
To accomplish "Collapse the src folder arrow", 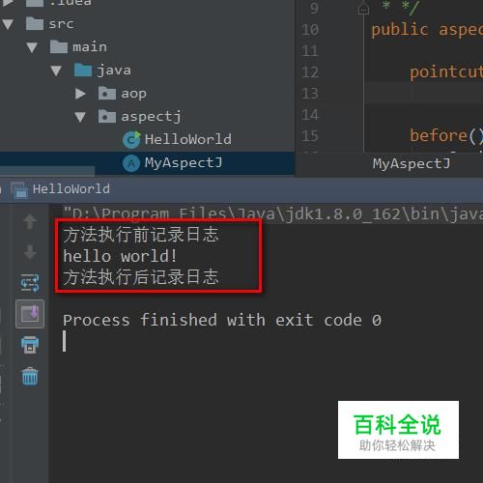I will pos(8,24).
